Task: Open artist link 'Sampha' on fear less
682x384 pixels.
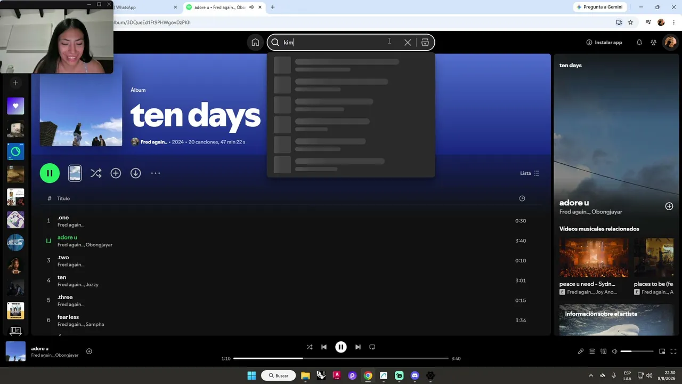Action: click(95, 325)
